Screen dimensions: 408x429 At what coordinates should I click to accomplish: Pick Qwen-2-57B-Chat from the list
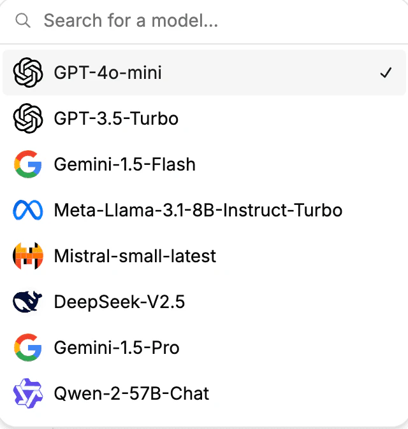[x=131, y=393]
